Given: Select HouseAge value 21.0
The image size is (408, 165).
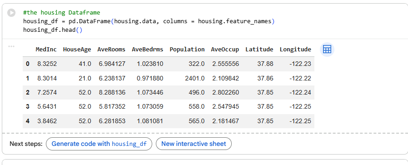Looking at the screenshot, I should pos(85,78).
